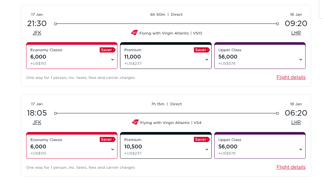Open Flight details for the 18:05 flight
Viewport: 323px width, 180px height.
[x=291, y=167]
